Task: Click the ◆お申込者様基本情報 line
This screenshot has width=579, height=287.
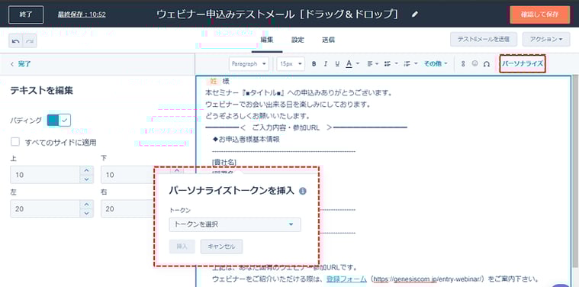Action: click(x=246, y=139)
